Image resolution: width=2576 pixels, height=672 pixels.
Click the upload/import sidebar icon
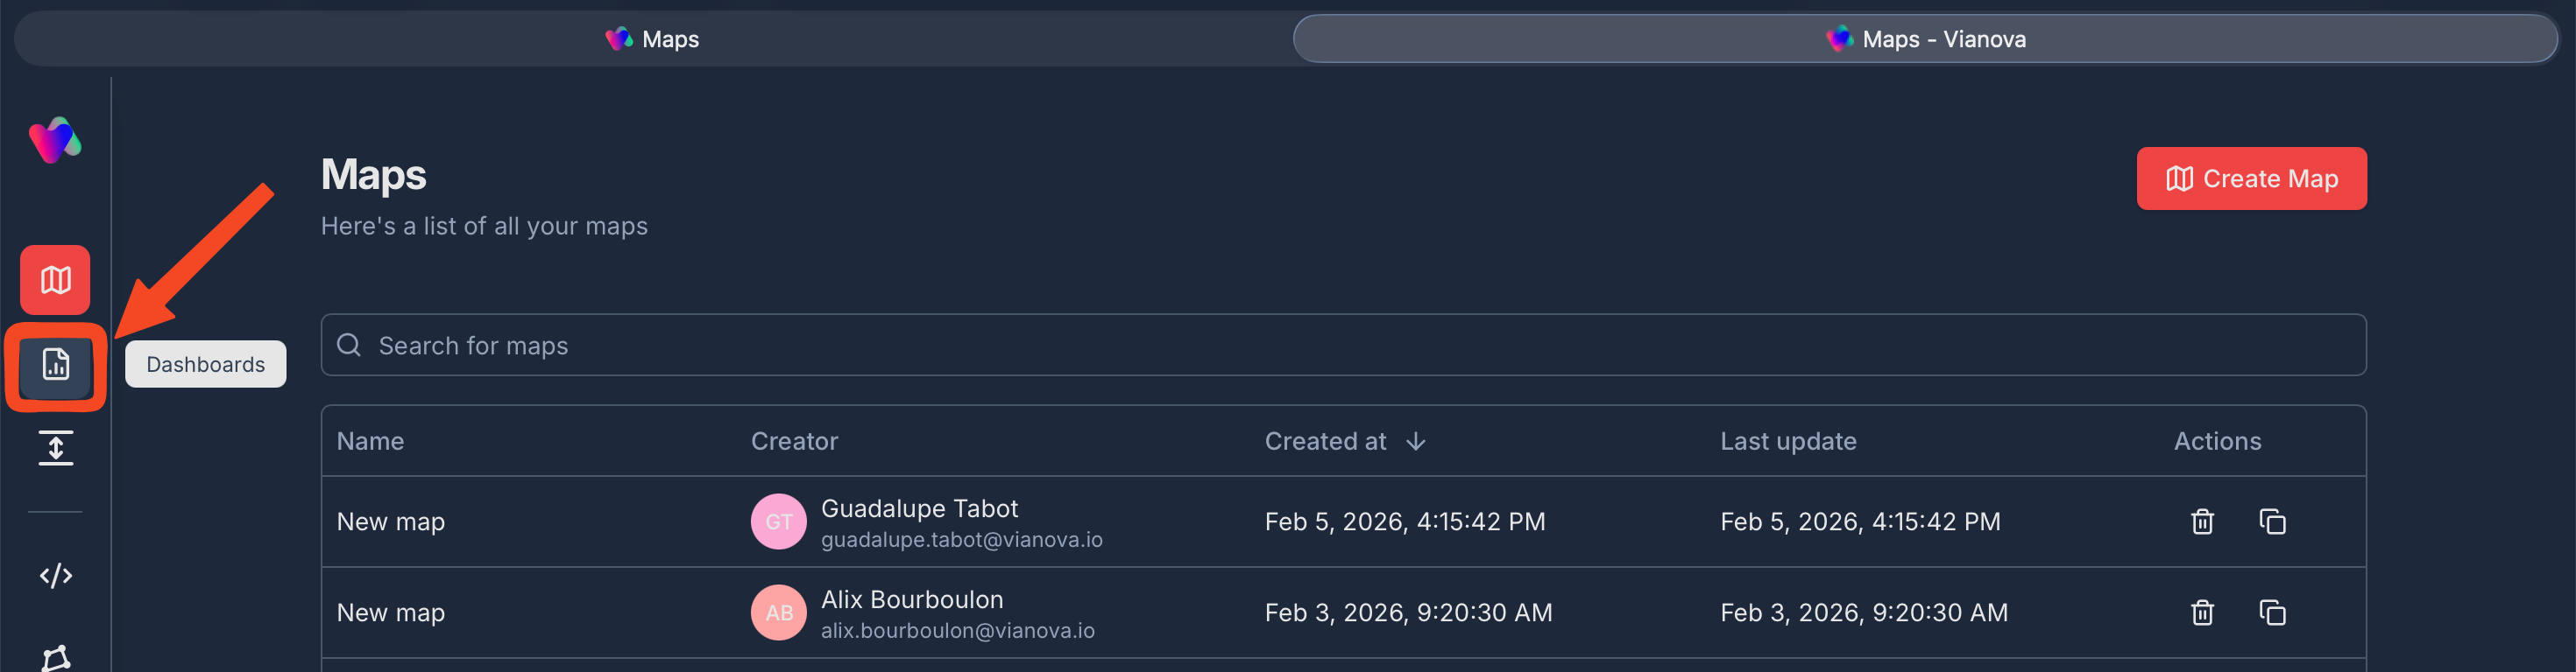point(55,448)
